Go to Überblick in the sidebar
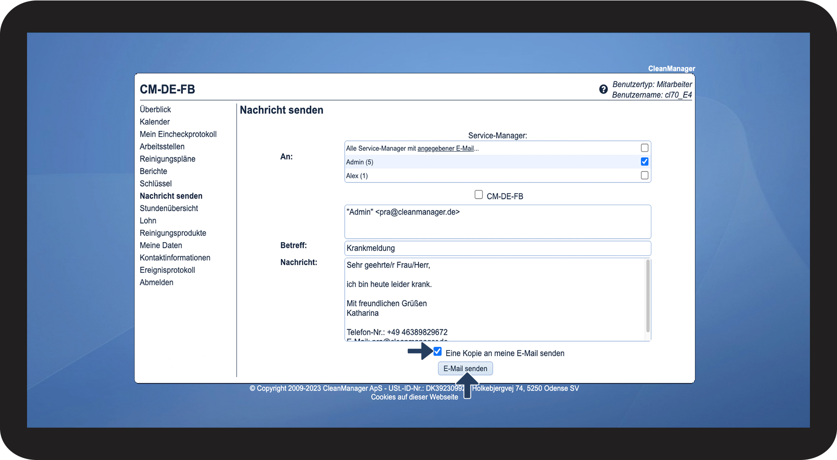837x460 pixels. 155,109
